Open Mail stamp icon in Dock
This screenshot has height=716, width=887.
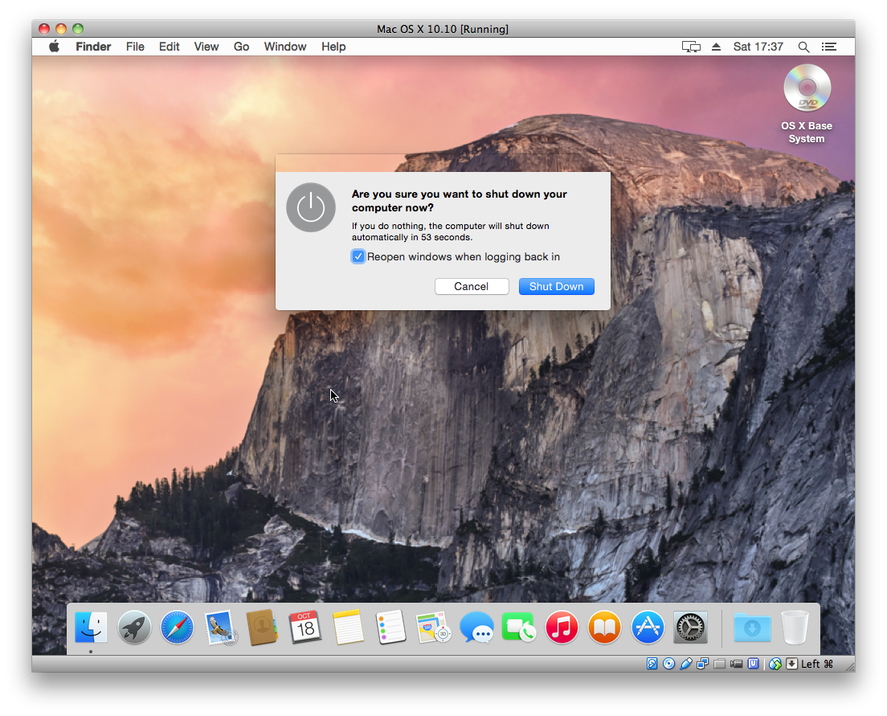click(220, 627)
